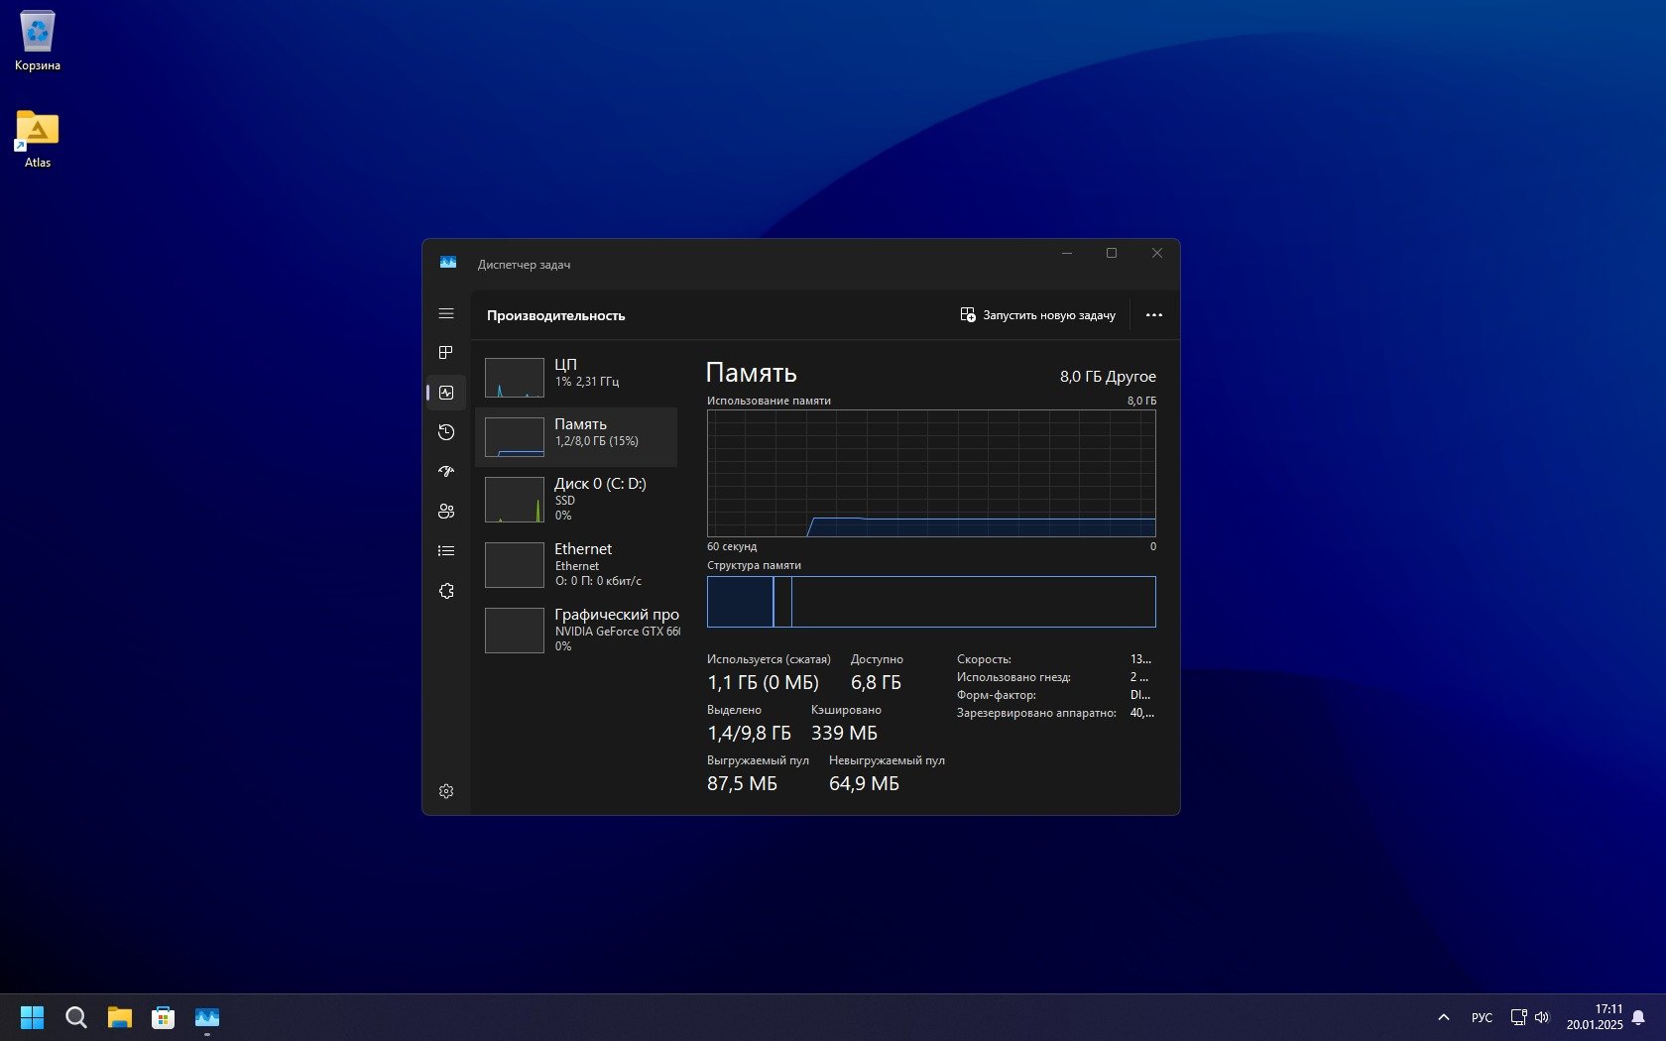The height and width of the screenshot is (1041, 1666).
Task: Open the Windows Start menu
Action: 33,1017
